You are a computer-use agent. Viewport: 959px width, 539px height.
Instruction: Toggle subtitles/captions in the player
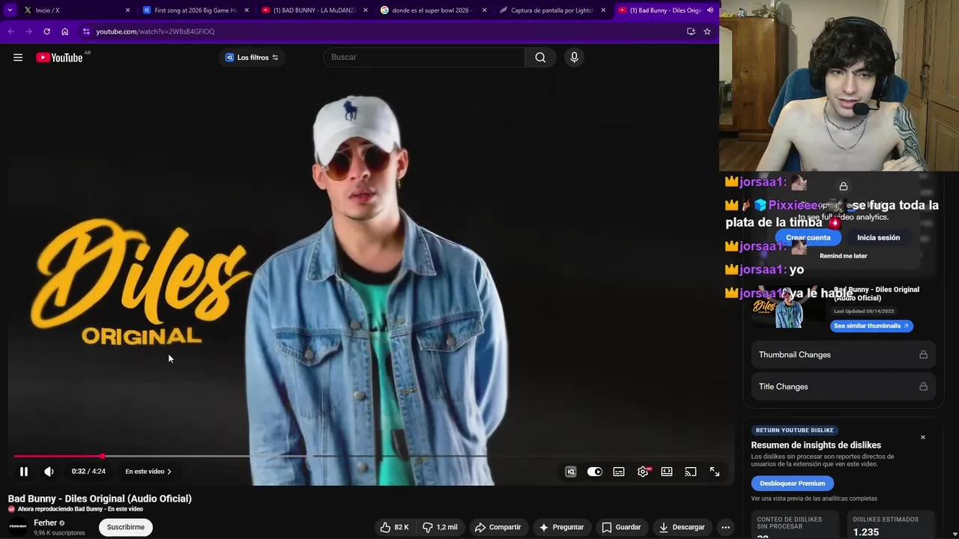pos(619,472)
